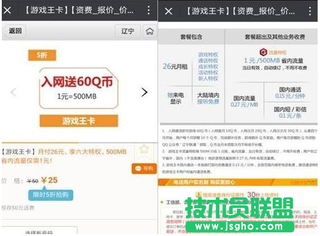320x236 pixels.
Task: Select the 套餐超出及其他业务收费 table header
Action: 275,37
